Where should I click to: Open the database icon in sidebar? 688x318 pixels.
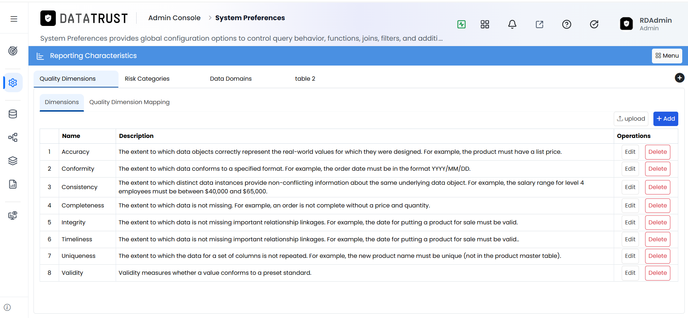point(13,114)
